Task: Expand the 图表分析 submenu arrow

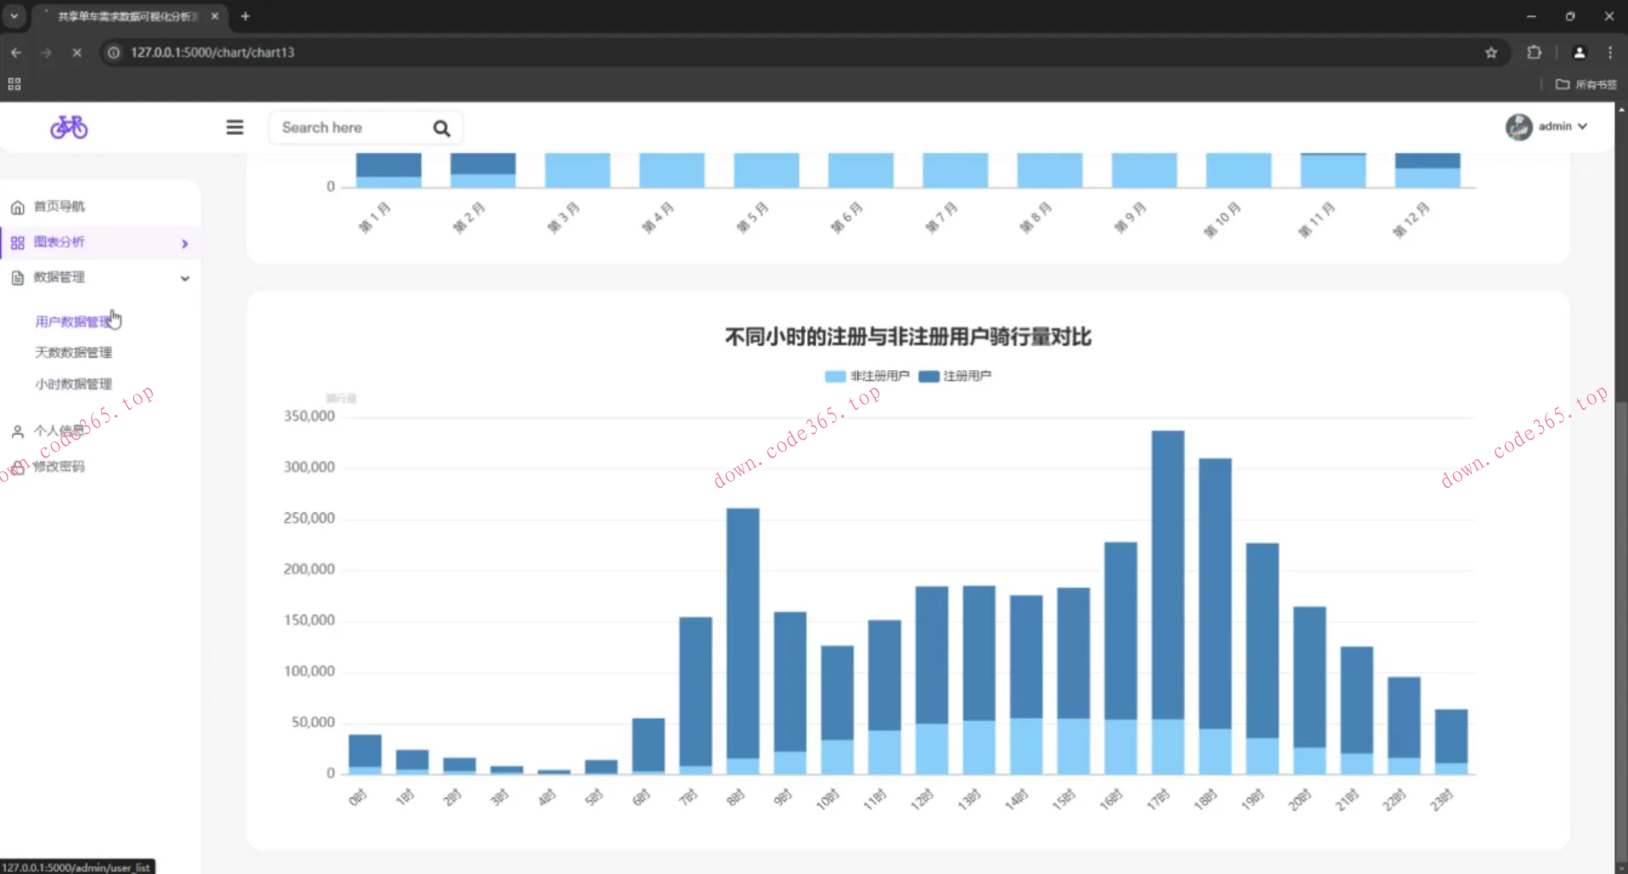Action: [x=185, y=244]
